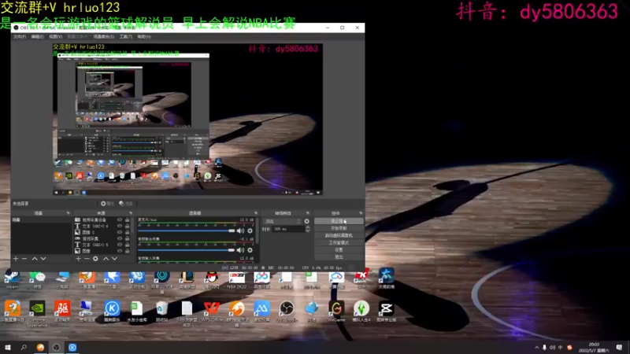Pop out the 转场特效 transitions dock panel

[x=308, y=213]
